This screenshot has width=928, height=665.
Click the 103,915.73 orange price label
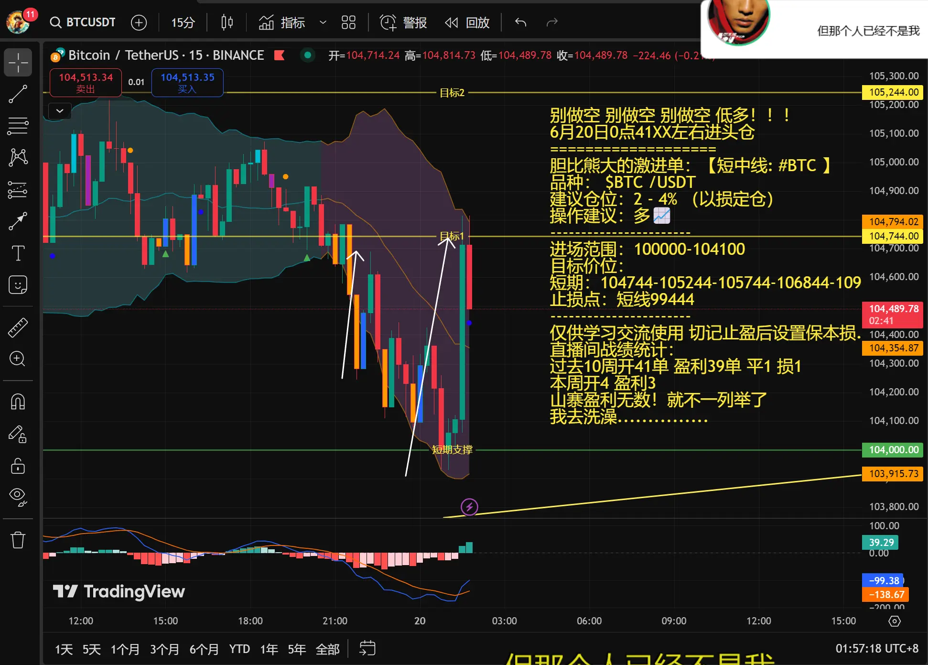(893, 474)
